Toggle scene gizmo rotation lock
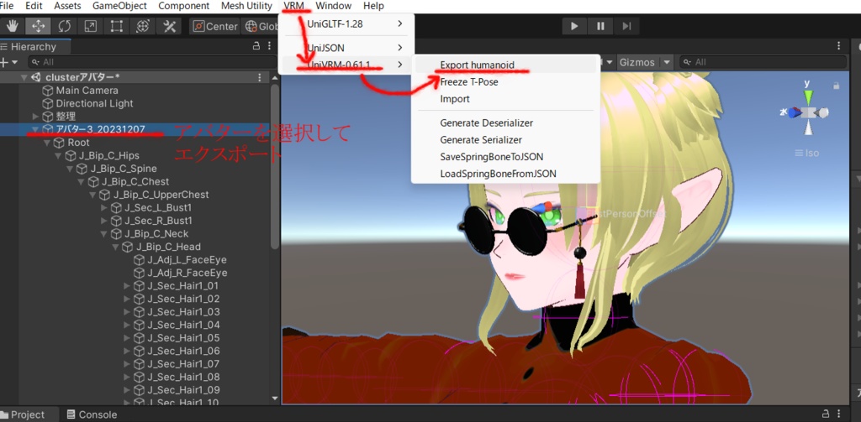The image size is (861, 422). 837,86
